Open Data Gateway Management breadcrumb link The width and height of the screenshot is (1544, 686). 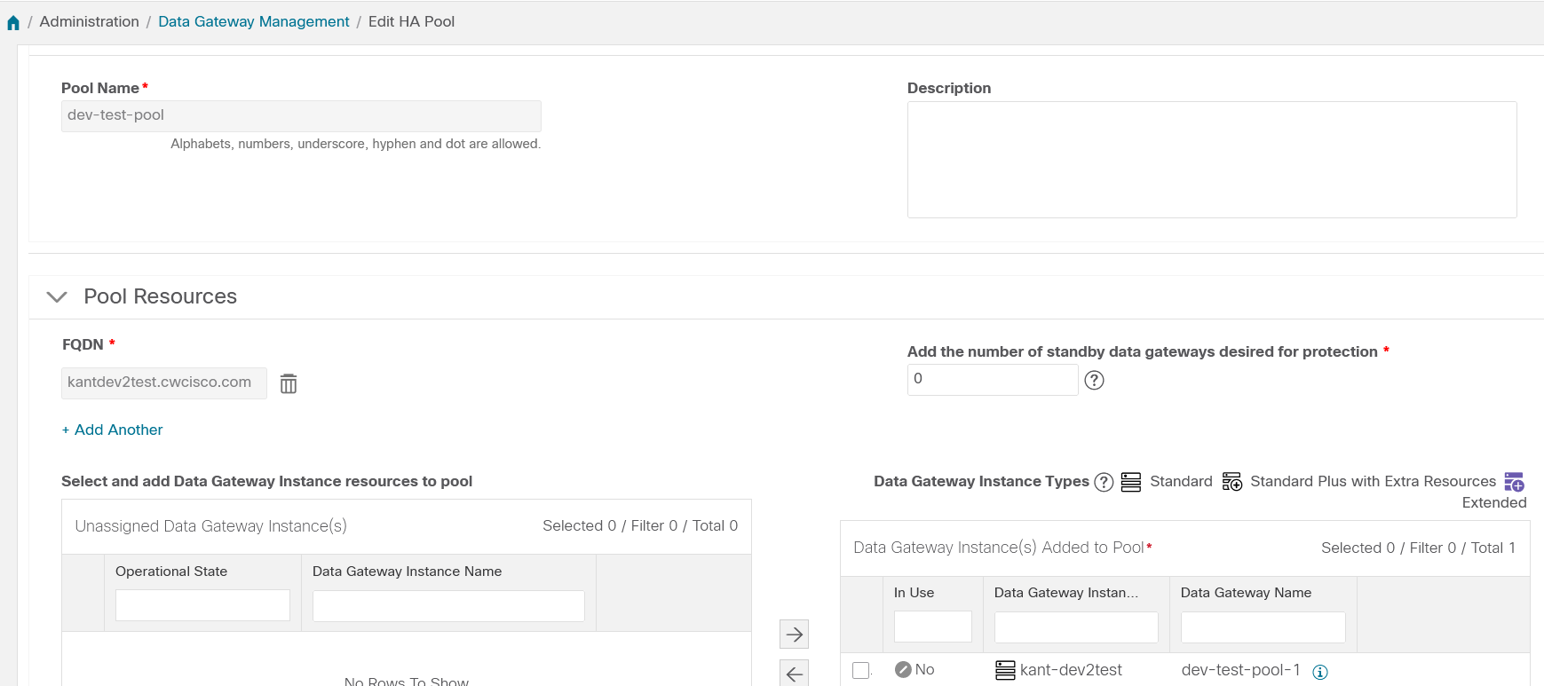[x=254, y=21]
